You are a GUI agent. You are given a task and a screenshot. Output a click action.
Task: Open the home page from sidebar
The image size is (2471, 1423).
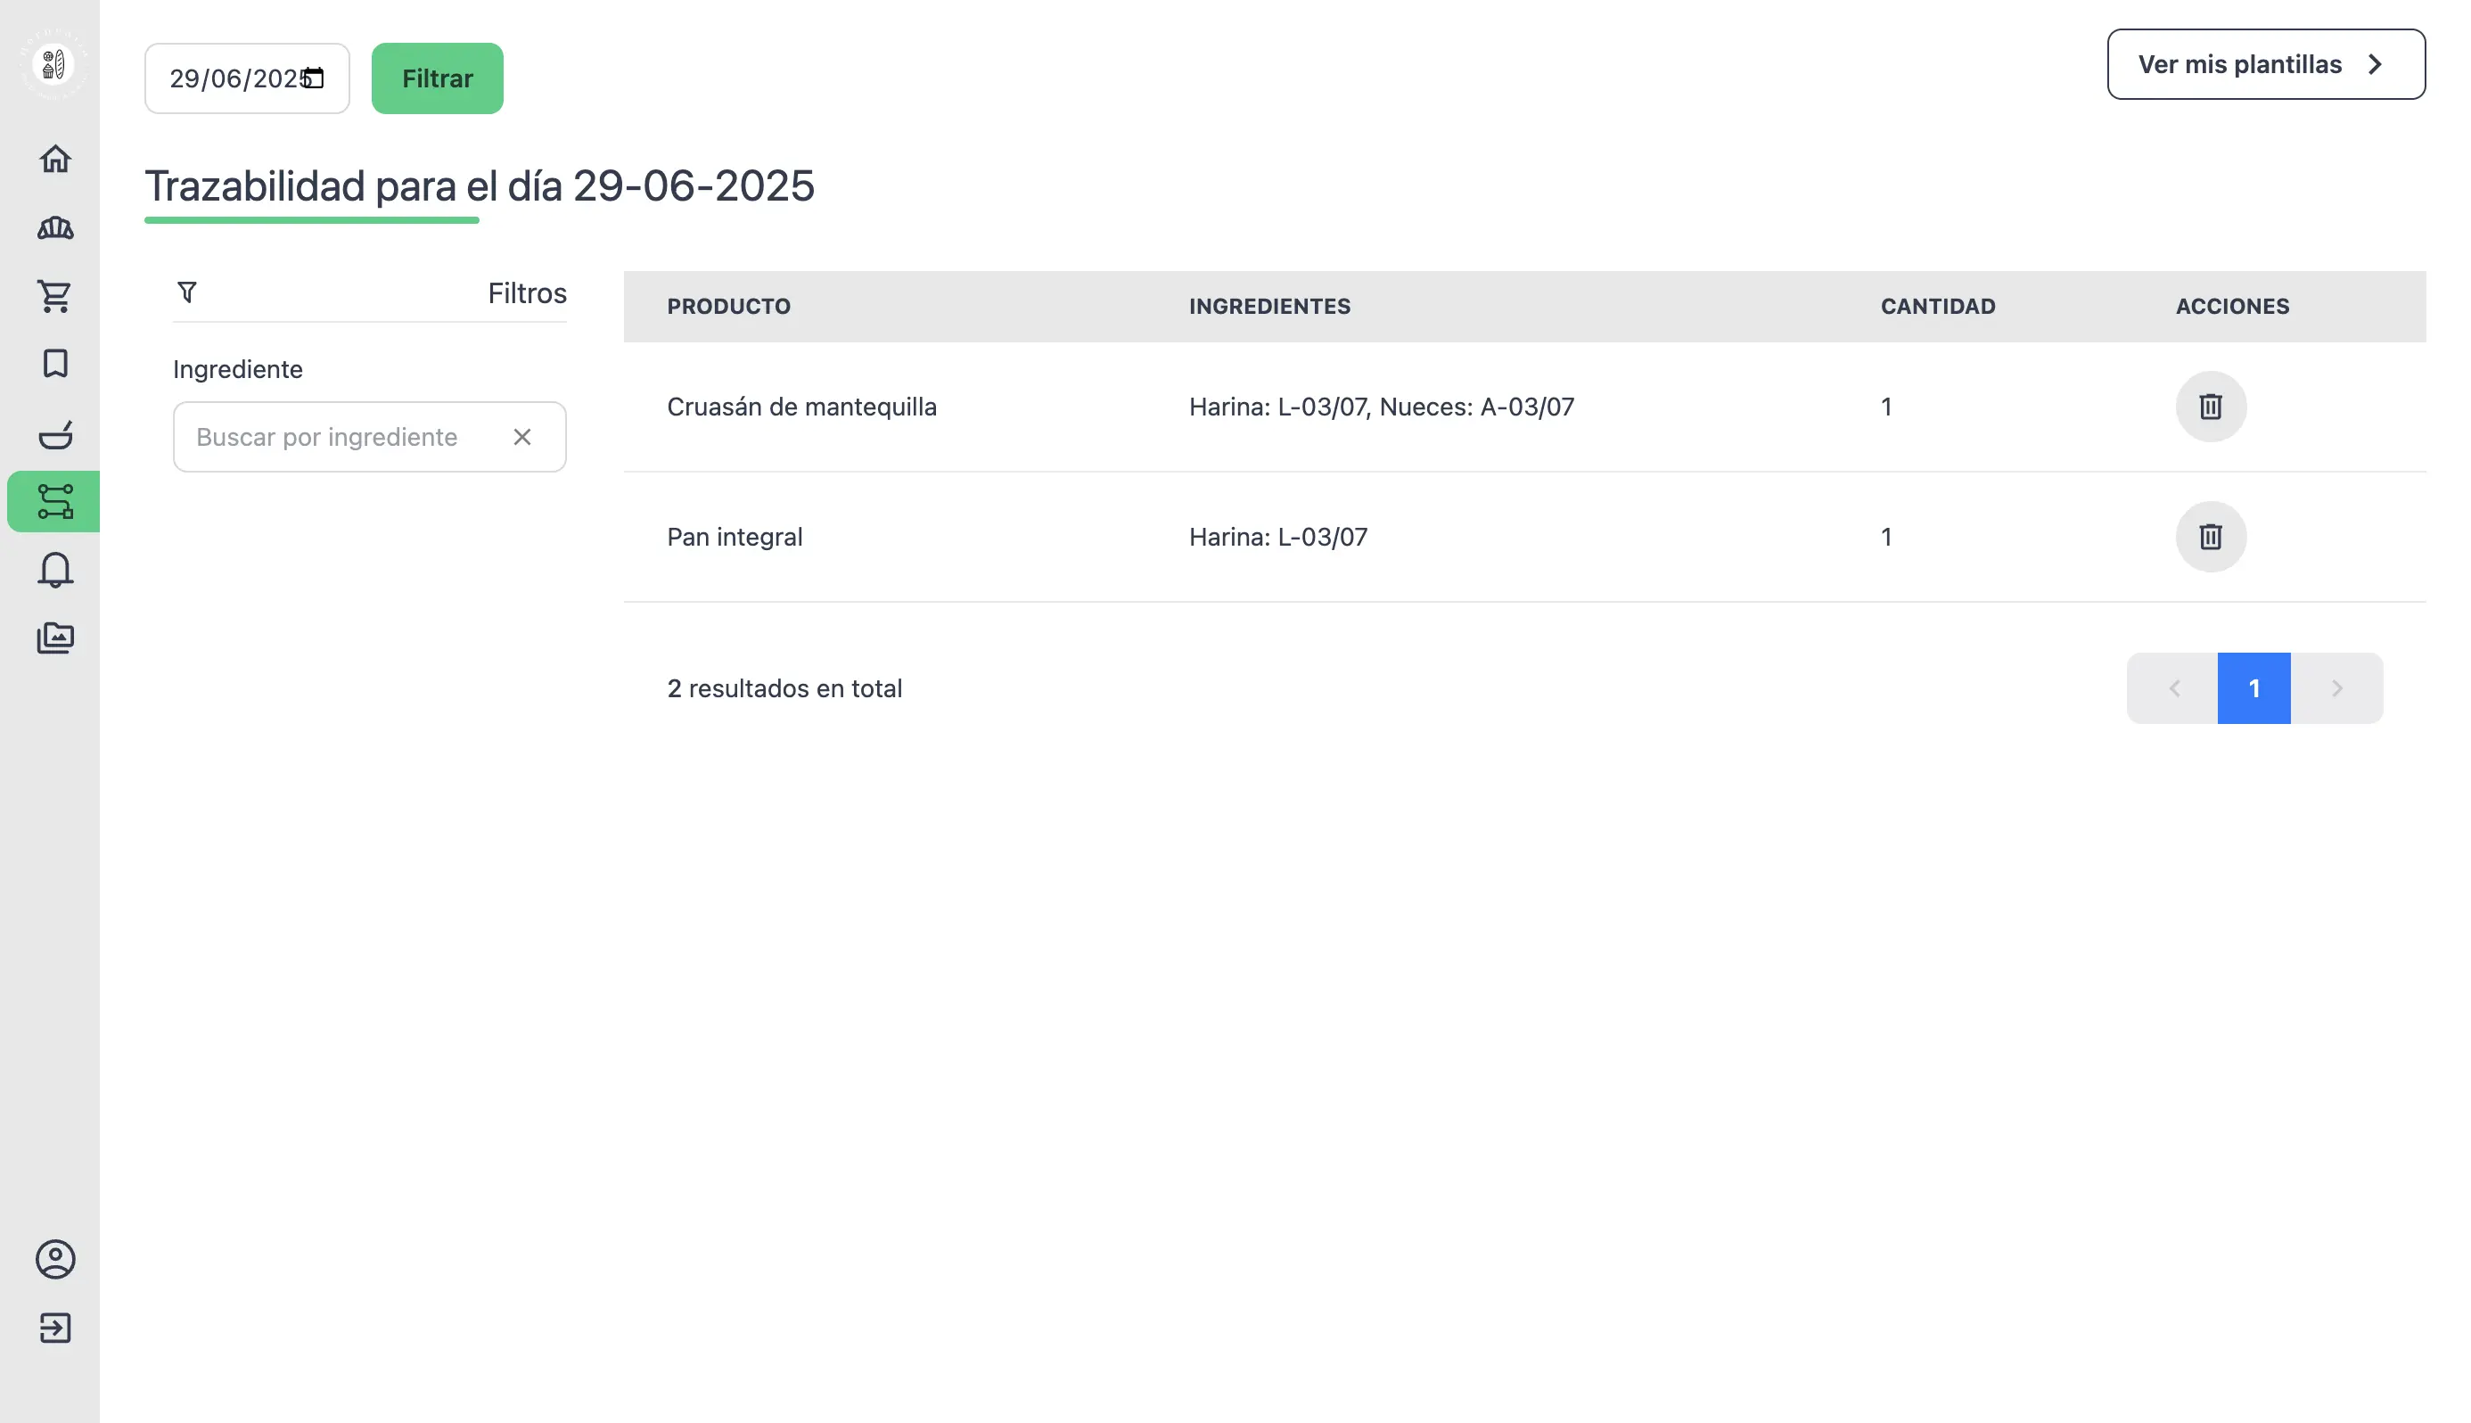coord(54,159)
